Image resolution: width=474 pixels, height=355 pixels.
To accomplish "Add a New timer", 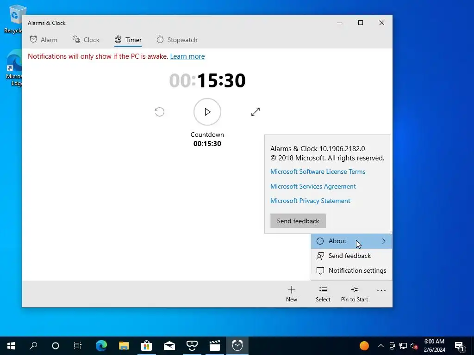I will click(292, 294).
